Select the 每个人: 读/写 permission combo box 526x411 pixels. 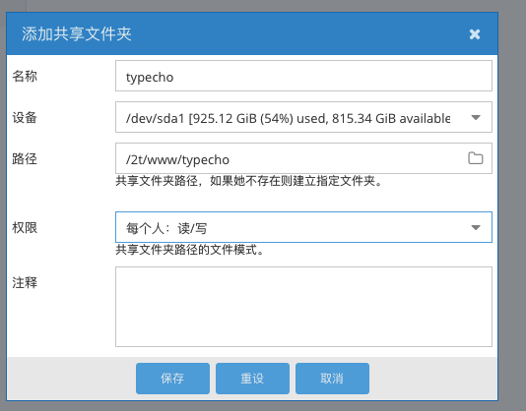click(x=303, y=227)
